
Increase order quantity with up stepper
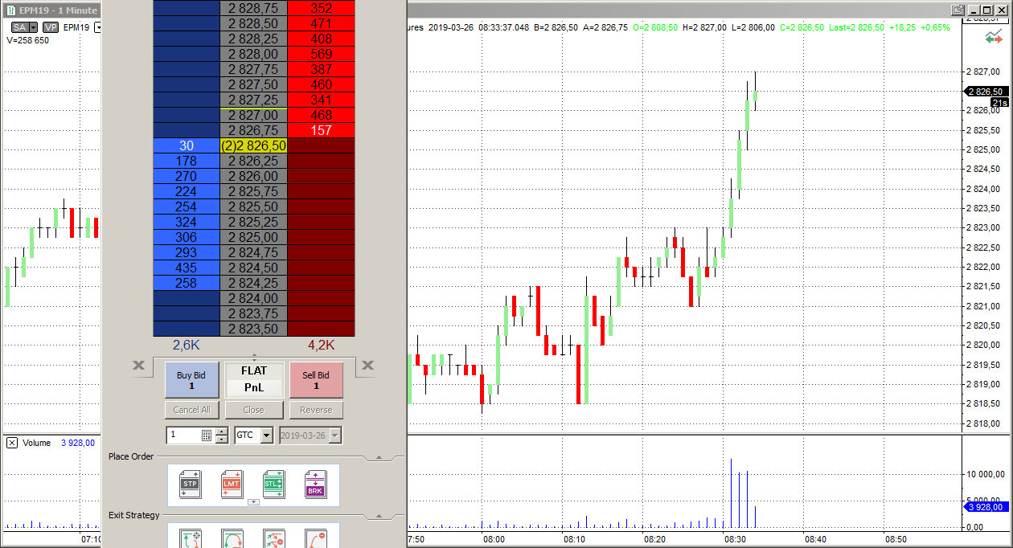point(223,431)
